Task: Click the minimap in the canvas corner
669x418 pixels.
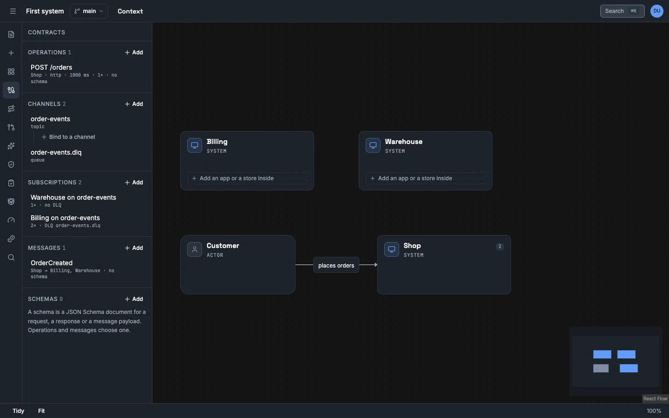Action: coord(616,361)
